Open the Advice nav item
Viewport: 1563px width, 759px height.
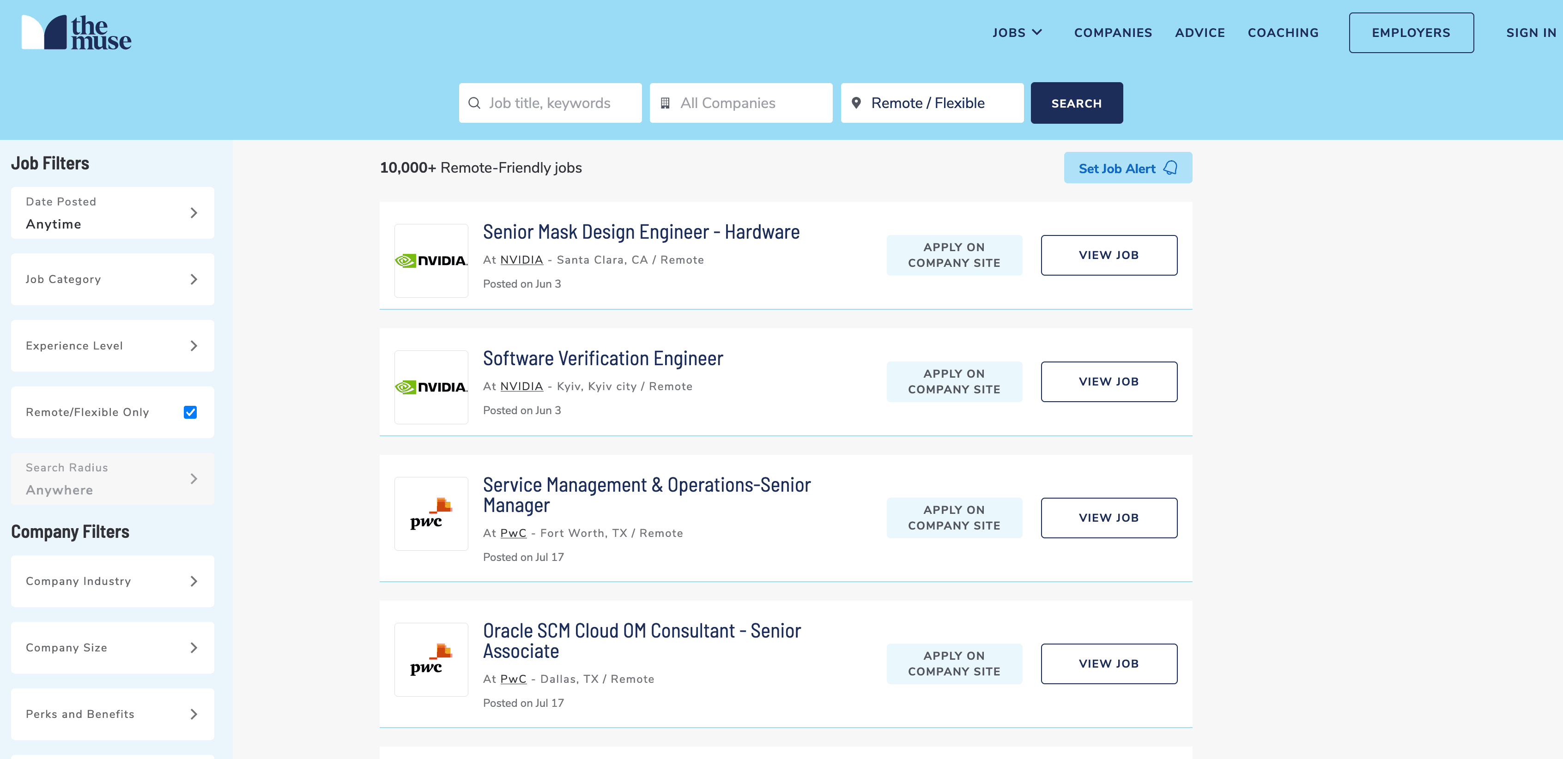(x=1200, y=33)
